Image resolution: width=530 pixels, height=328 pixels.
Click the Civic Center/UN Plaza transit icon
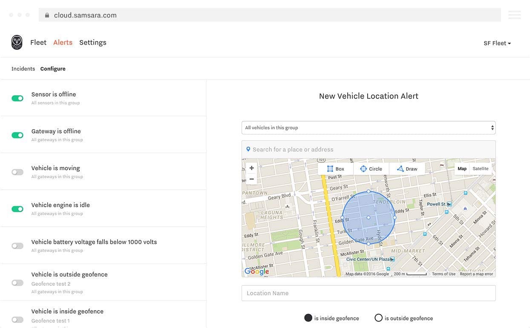(392, 259)
